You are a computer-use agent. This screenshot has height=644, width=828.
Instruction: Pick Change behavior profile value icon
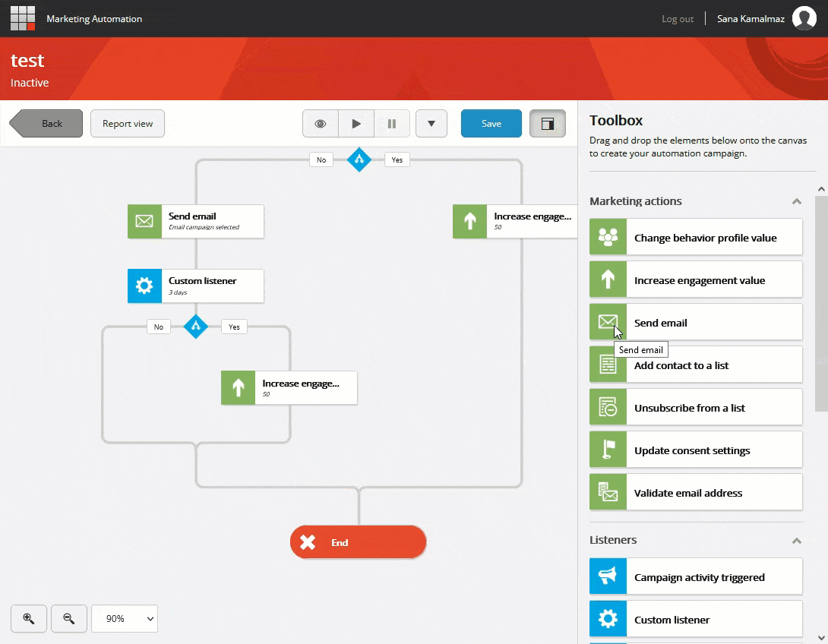click(x=608, y=237)
